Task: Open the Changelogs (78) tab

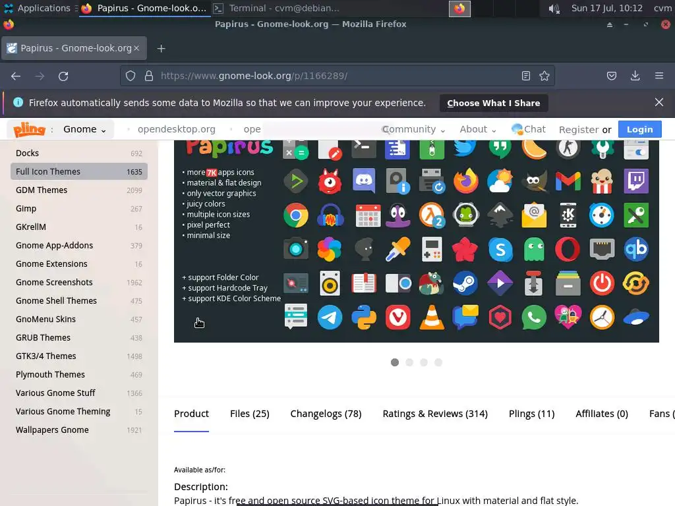Action: click(326, 414)
